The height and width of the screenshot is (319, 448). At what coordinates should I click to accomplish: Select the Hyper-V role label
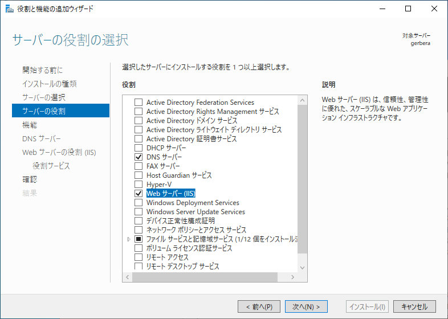click(x=159, y=185)
